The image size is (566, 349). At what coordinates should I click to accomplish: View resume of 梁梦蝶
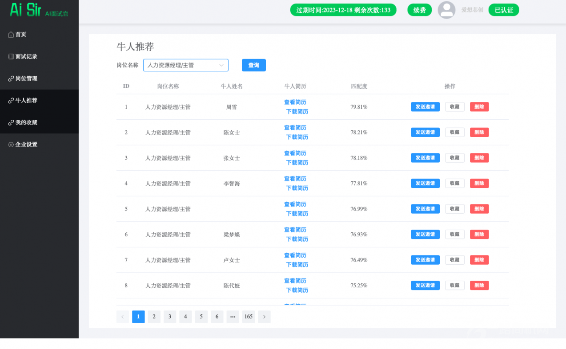[295, 230]
